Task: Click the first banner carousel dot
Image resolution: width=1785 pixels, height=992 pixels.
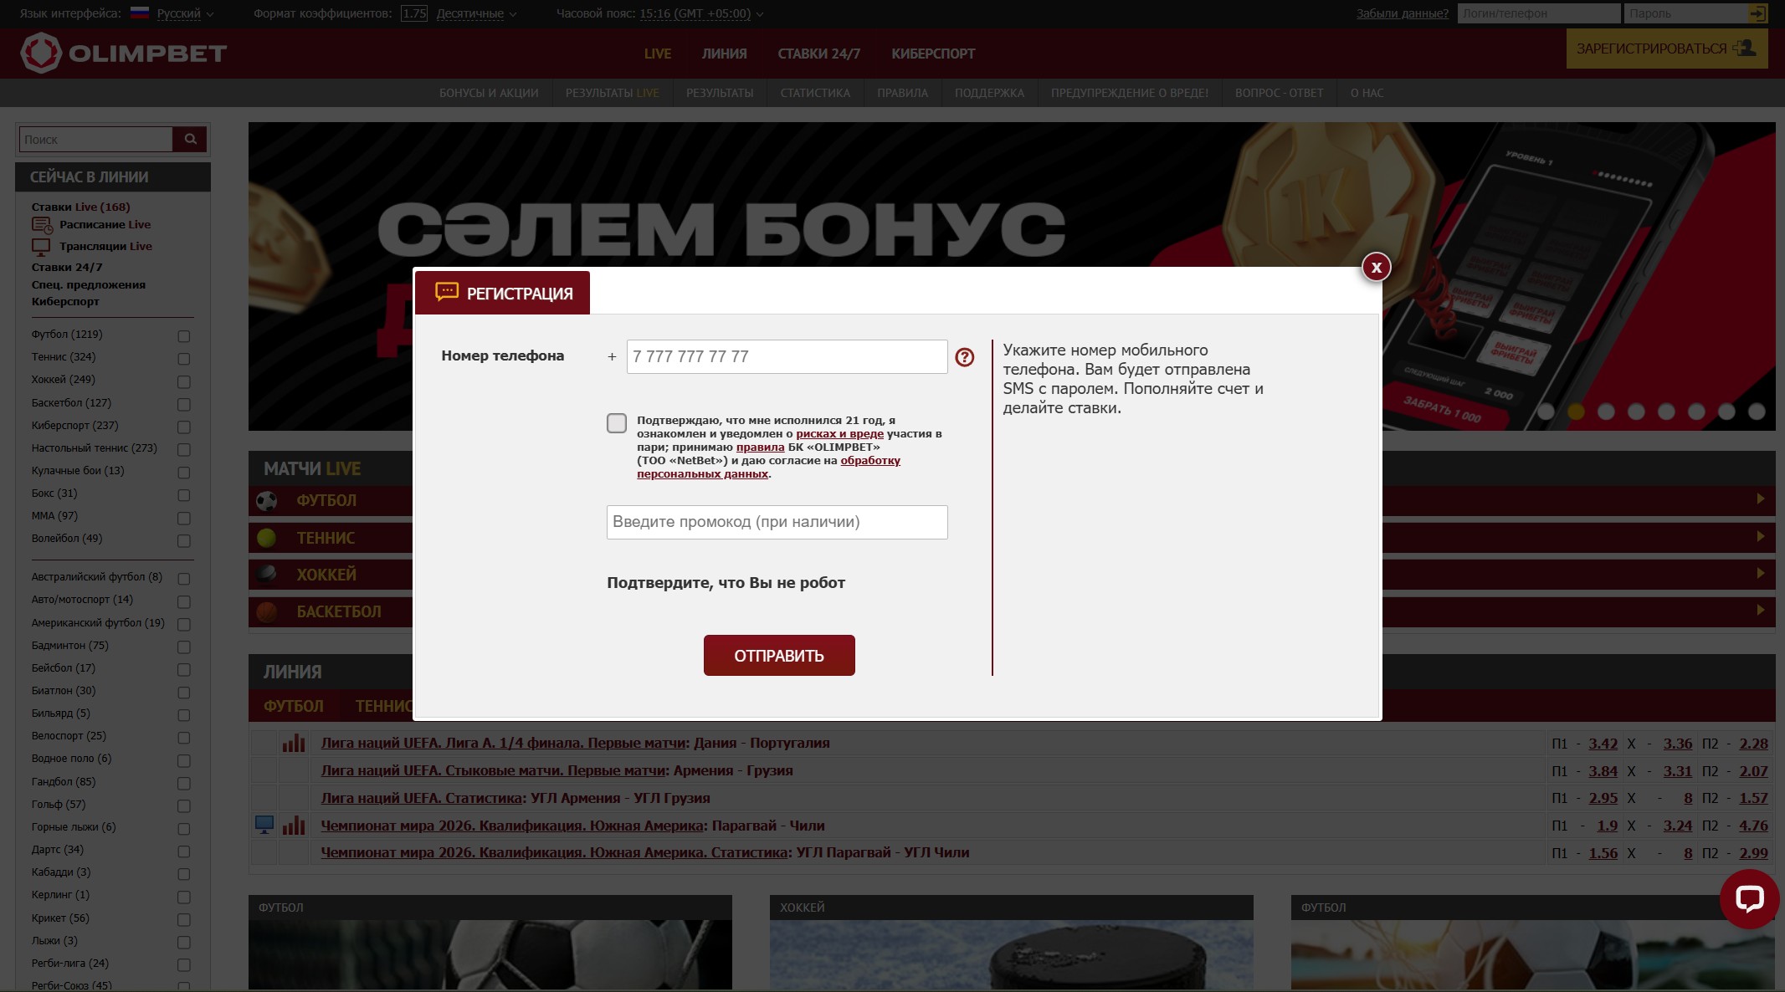Action: 1546,412
